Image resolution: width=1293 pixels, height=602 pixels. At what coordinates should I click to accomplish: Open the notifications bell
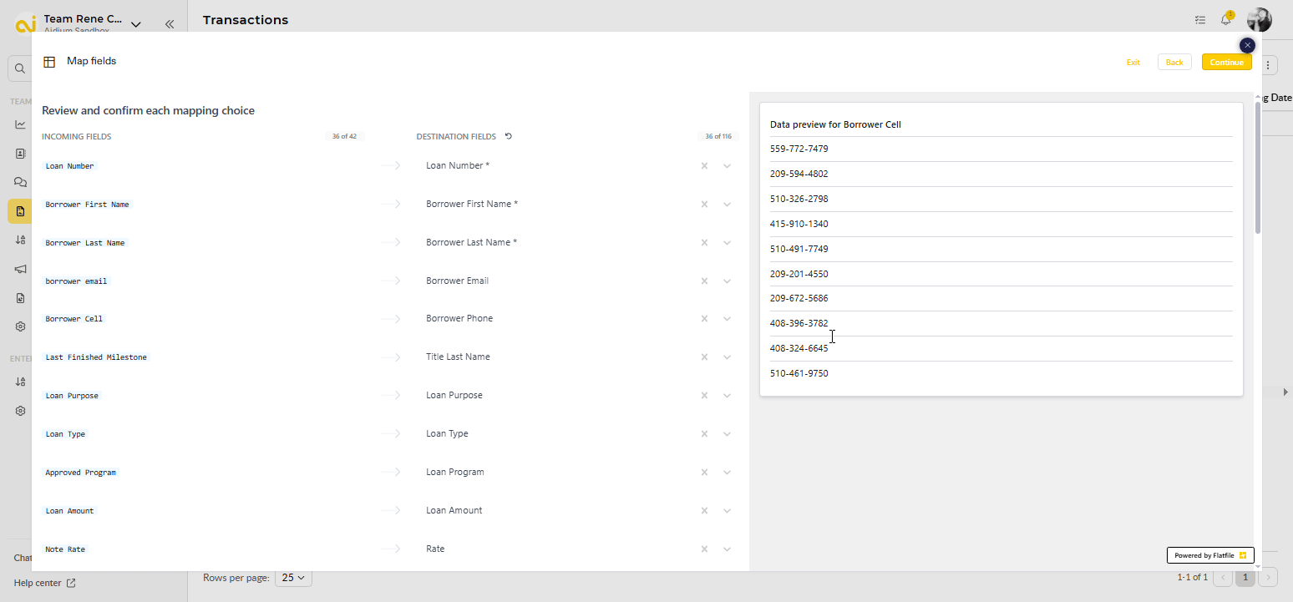tap(1226, 20)
